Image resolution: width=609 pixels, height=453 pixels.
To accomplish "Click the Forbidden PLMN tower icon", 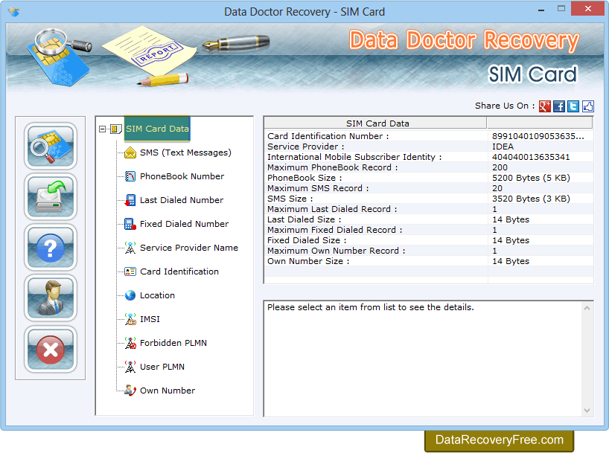I will click(x=130, y=343).
